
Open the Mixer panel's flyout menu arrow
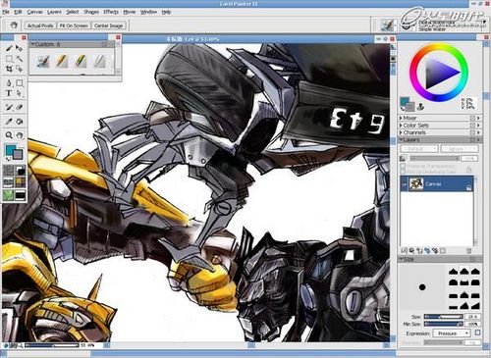(x=478, y=118)
